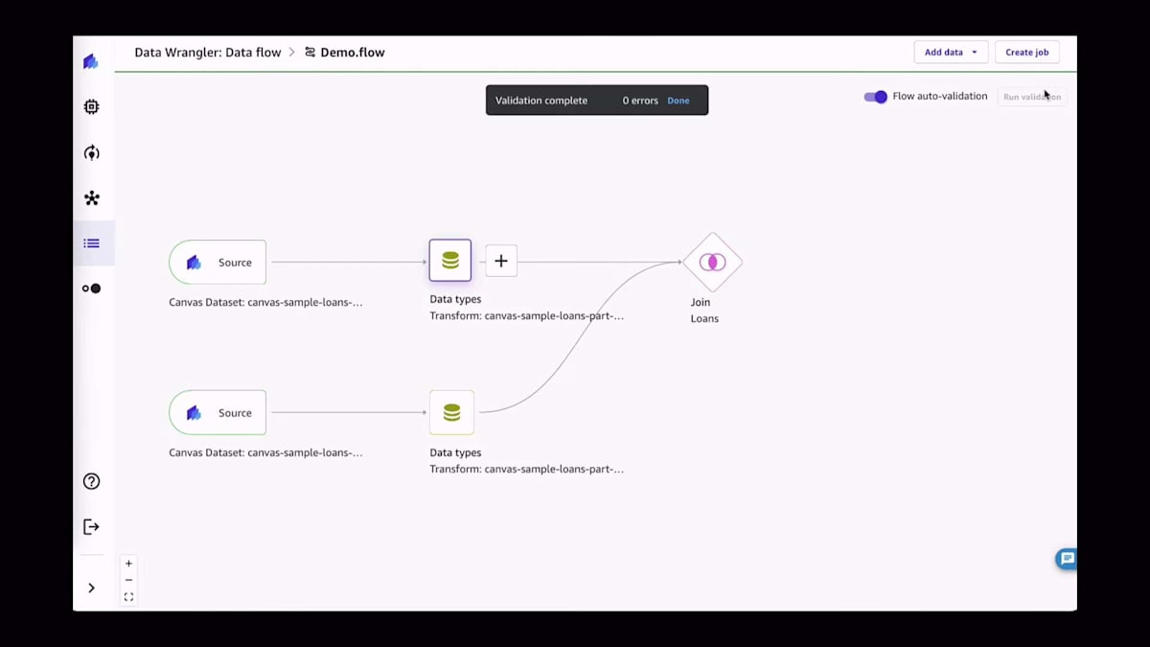This screenshot has width=1150, height=647.
Task: Click the Run validation button
Action: [1032, 97]
